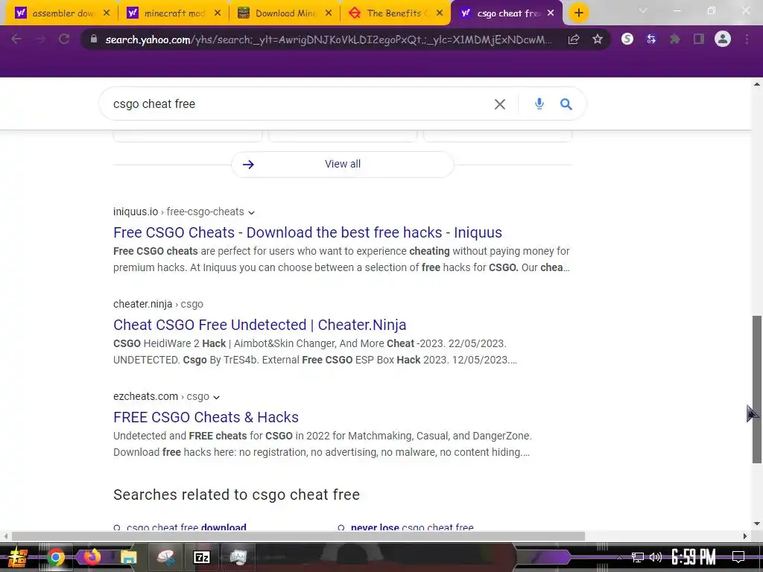Image resolution: width=763 pixels, height=572 pixels.
Task: Click related search 'csgo cheat free download'
Action: pos(186,527)
